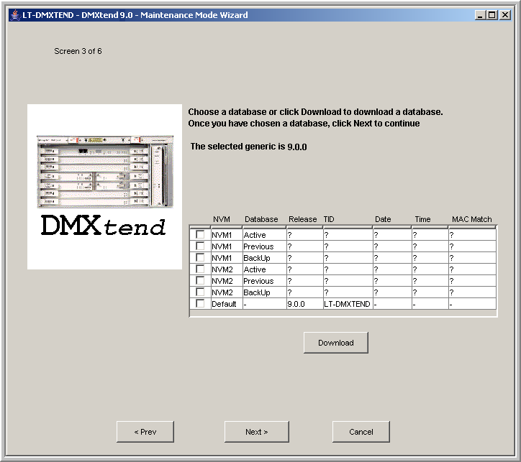Maximize the wizard window
This screenshot has width=521, height=462.
click(492, 15)
